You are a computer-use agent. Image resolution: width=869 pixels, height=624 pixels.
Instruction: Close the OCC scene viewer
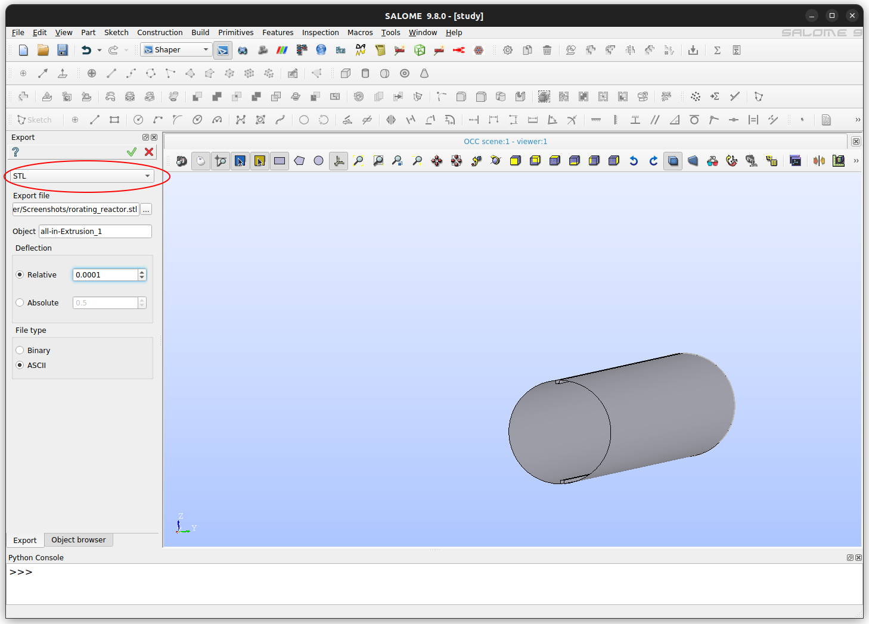coord(856,142)
